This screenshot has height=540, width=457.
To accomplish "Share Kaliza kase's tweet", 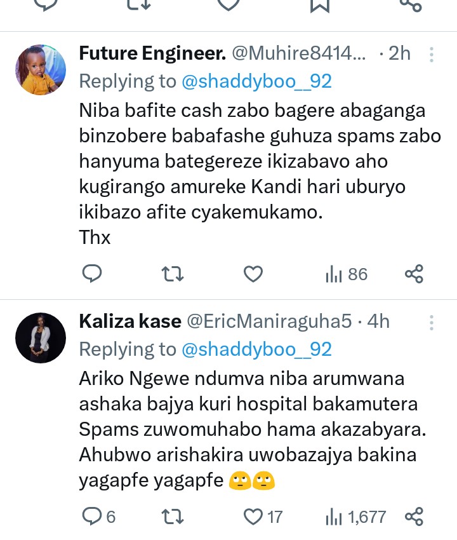I will pos(414,516).
